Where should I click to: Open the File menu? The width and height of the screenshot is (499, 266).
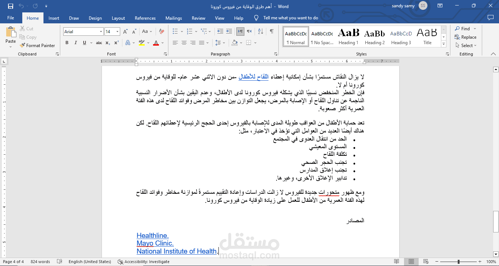(x=11, y=18)
